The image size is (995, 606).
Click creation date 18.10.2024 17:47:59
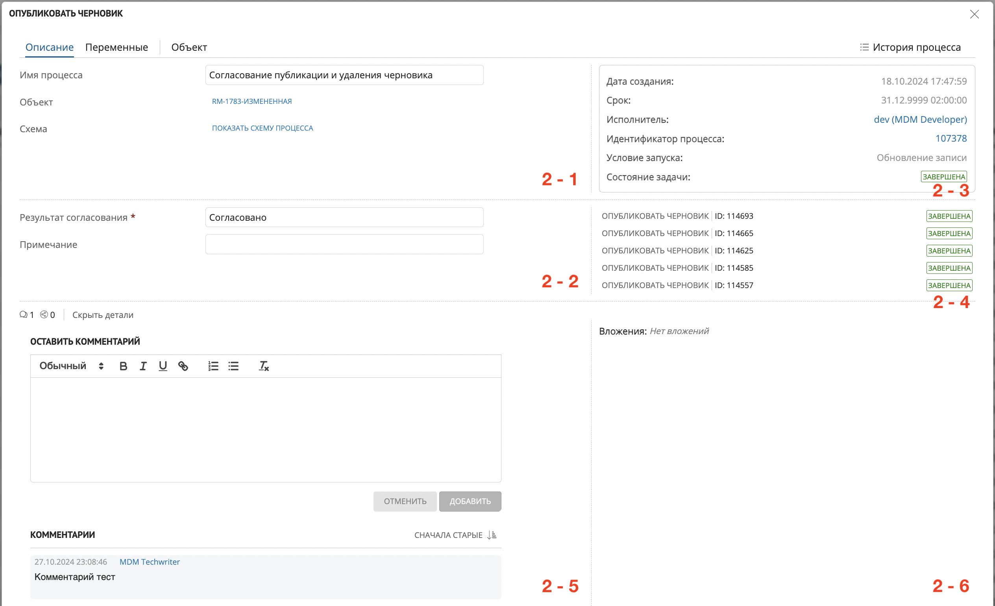point(924,81)
